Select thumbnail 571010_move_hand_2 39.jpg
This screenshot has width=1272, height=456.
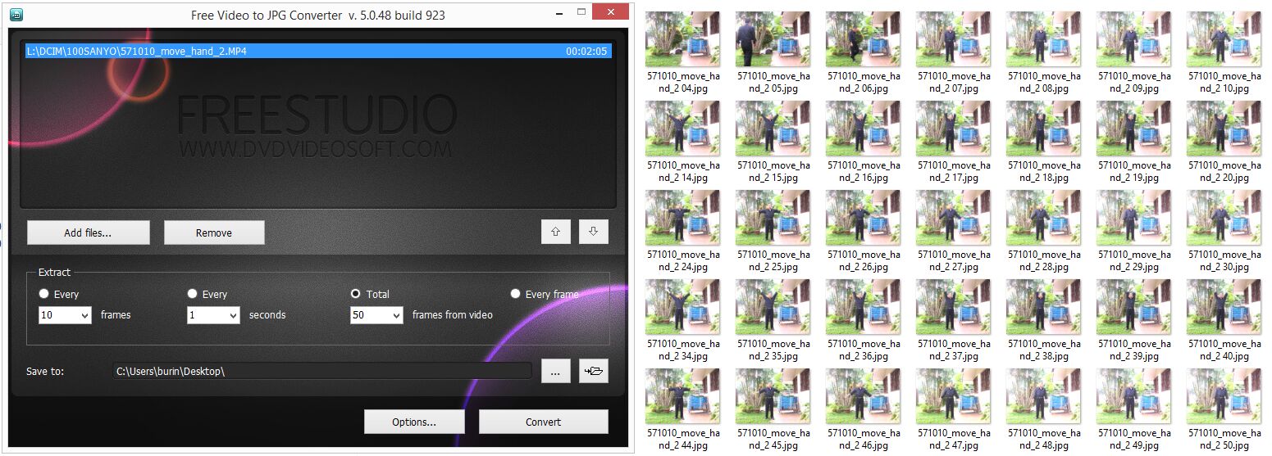1134,307
